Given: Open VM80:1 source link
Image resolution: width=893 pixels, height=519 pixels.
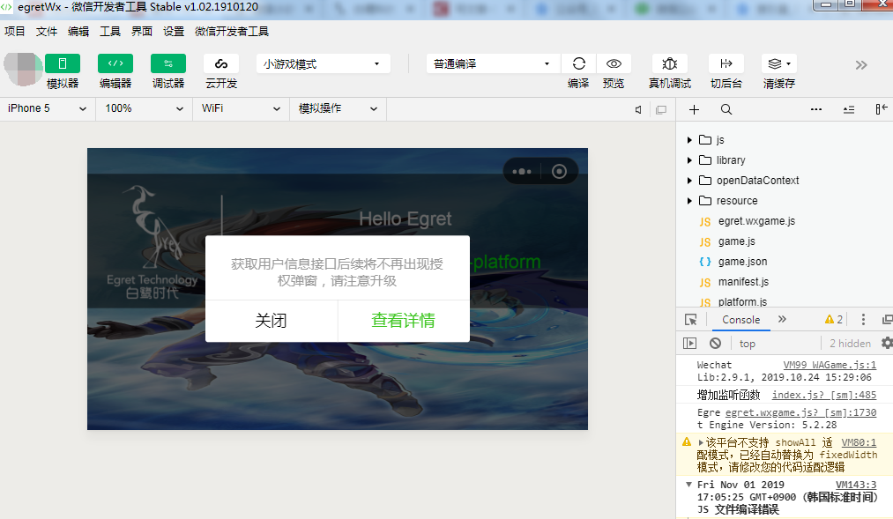Looking at the screenshot, I should click(859, 442).
